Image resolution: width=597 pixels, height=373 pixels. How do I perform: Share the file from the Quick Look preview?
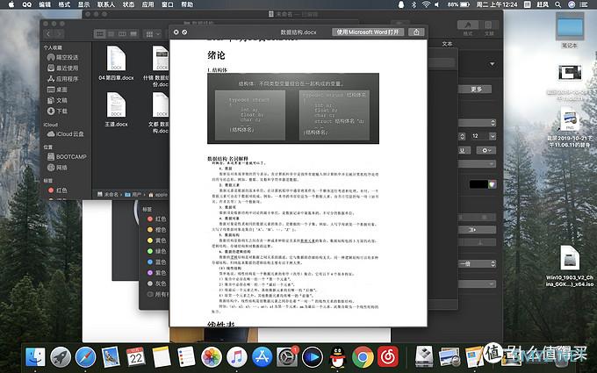coord(416,32)
